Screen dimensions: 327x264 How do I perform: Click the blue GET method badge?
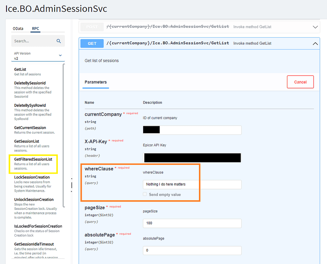(x=92, y=43)
